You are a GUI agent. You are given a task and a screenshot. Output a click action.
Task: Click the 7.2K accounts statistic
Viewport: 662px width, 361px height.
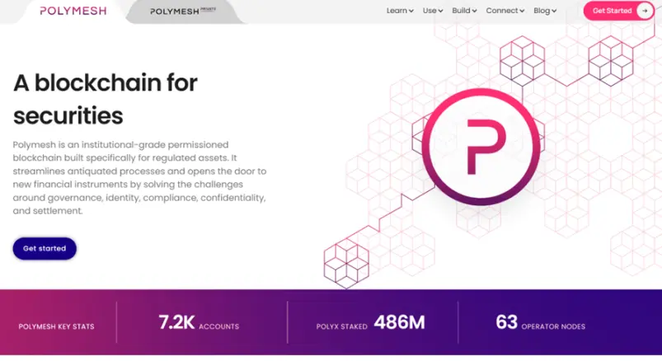(x=199, y=322)
